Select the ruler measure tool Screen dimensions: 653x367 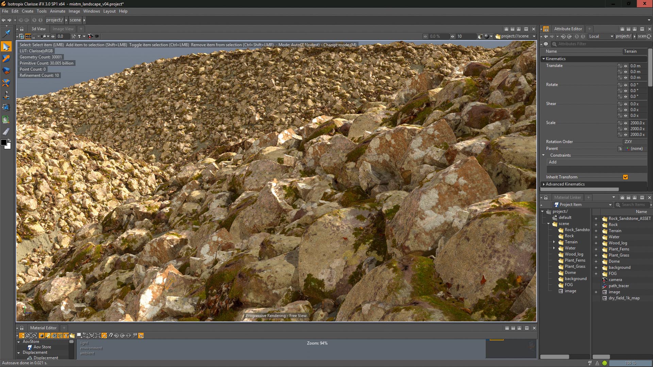coord(6,132)
